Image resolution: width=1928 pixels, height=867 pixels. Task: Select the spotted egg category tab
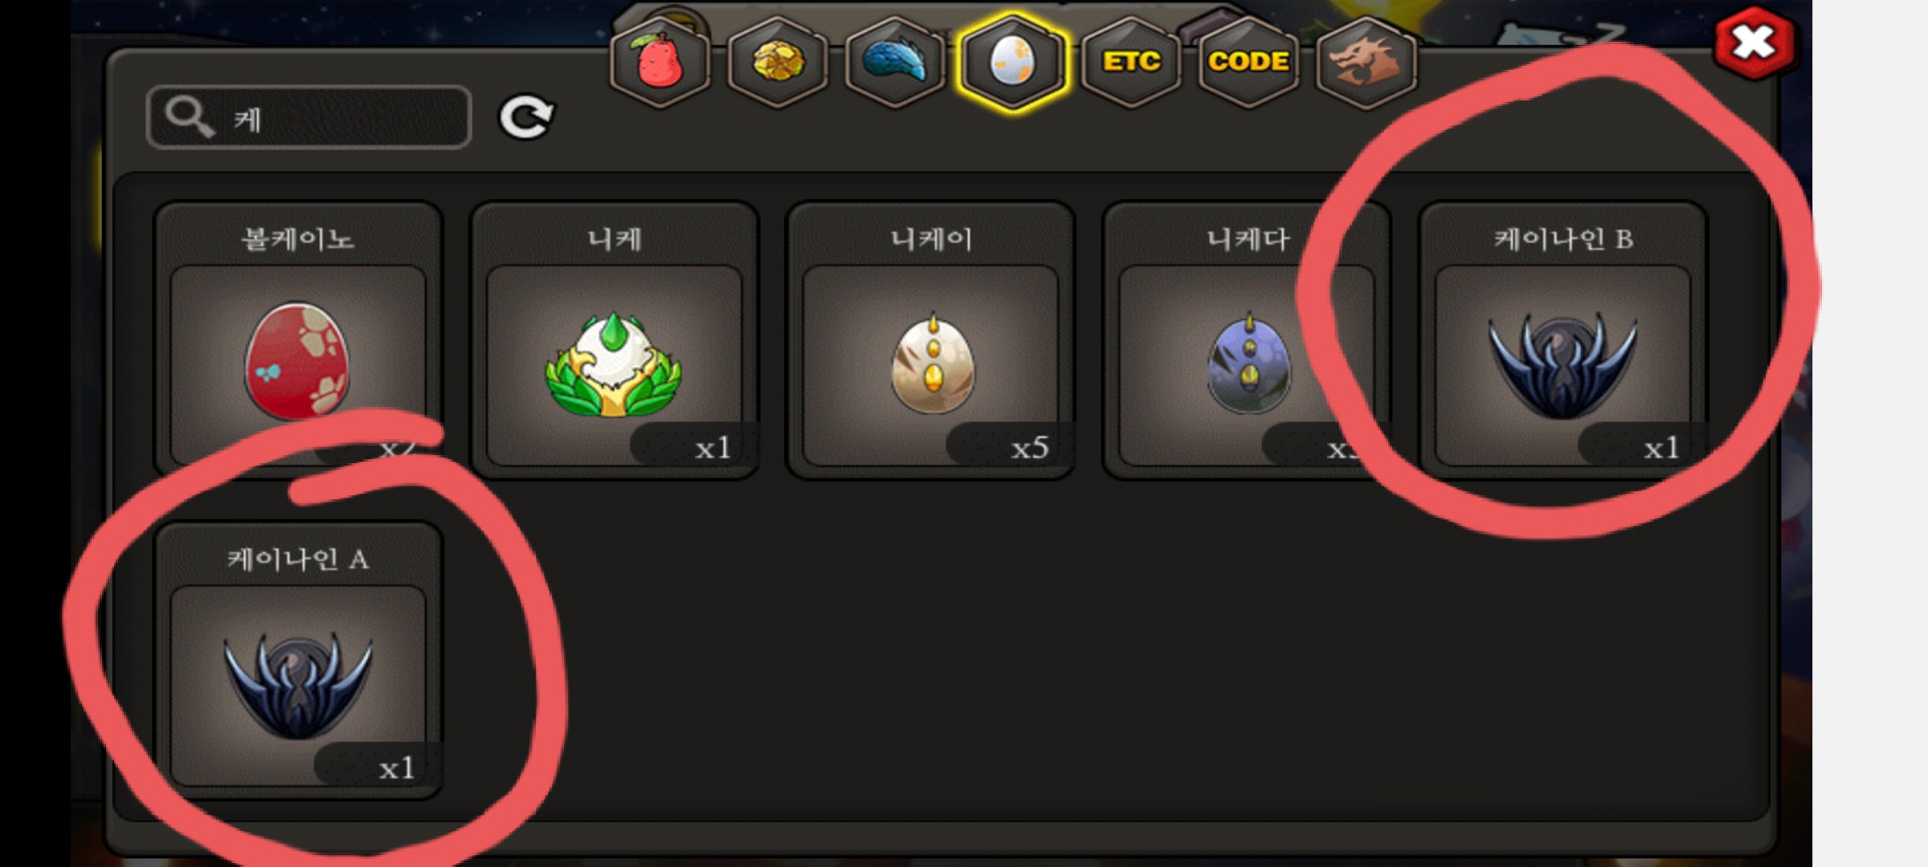click(x=1013, y=61)
